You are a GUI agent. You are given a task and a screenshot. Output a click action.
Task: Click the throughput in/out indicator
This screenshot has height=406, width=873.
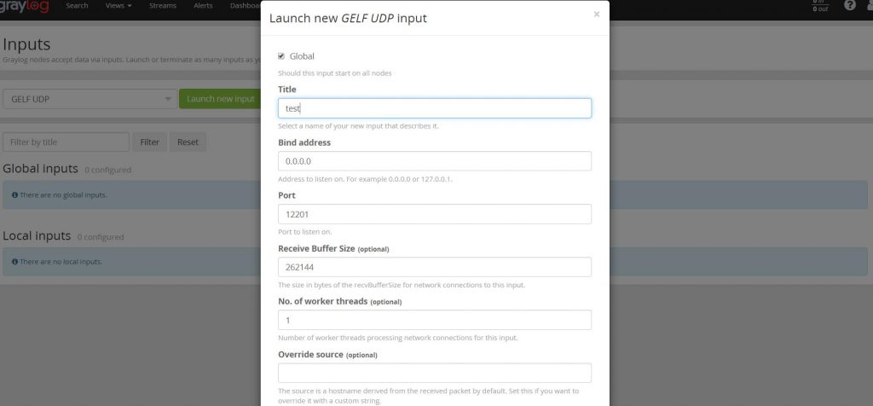819,6
